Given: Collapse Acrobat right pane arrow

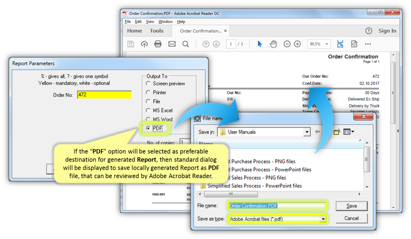Looking at the screenshot, I should (x=398, y=131).
